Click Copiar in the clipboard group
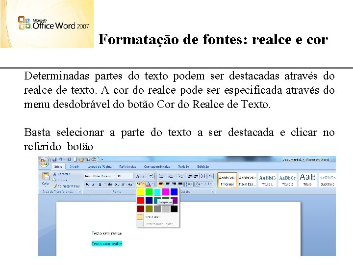 click(x=60, y=180)
